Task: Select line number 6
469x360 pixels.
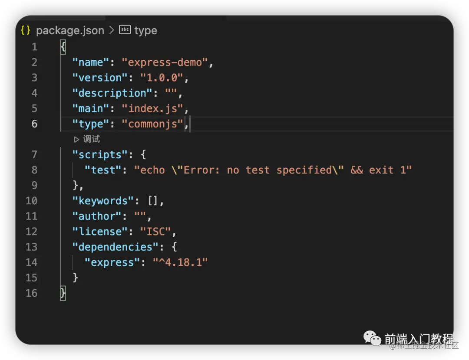Action: click(34, 124)
